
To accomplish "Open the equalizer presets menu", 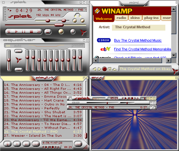I will (77, 46).
